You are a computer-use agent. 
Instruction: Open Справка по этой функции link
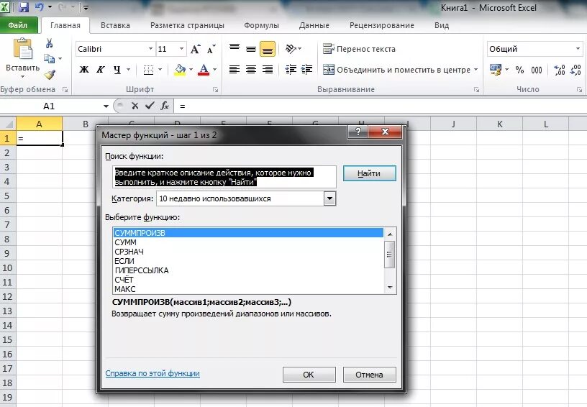pos(153,373)
